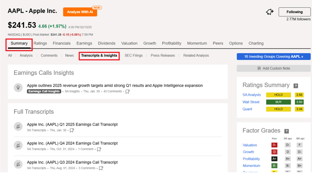Switch to the Charting tab
Viewport: 312px width, 175px height.
(256, 44)
